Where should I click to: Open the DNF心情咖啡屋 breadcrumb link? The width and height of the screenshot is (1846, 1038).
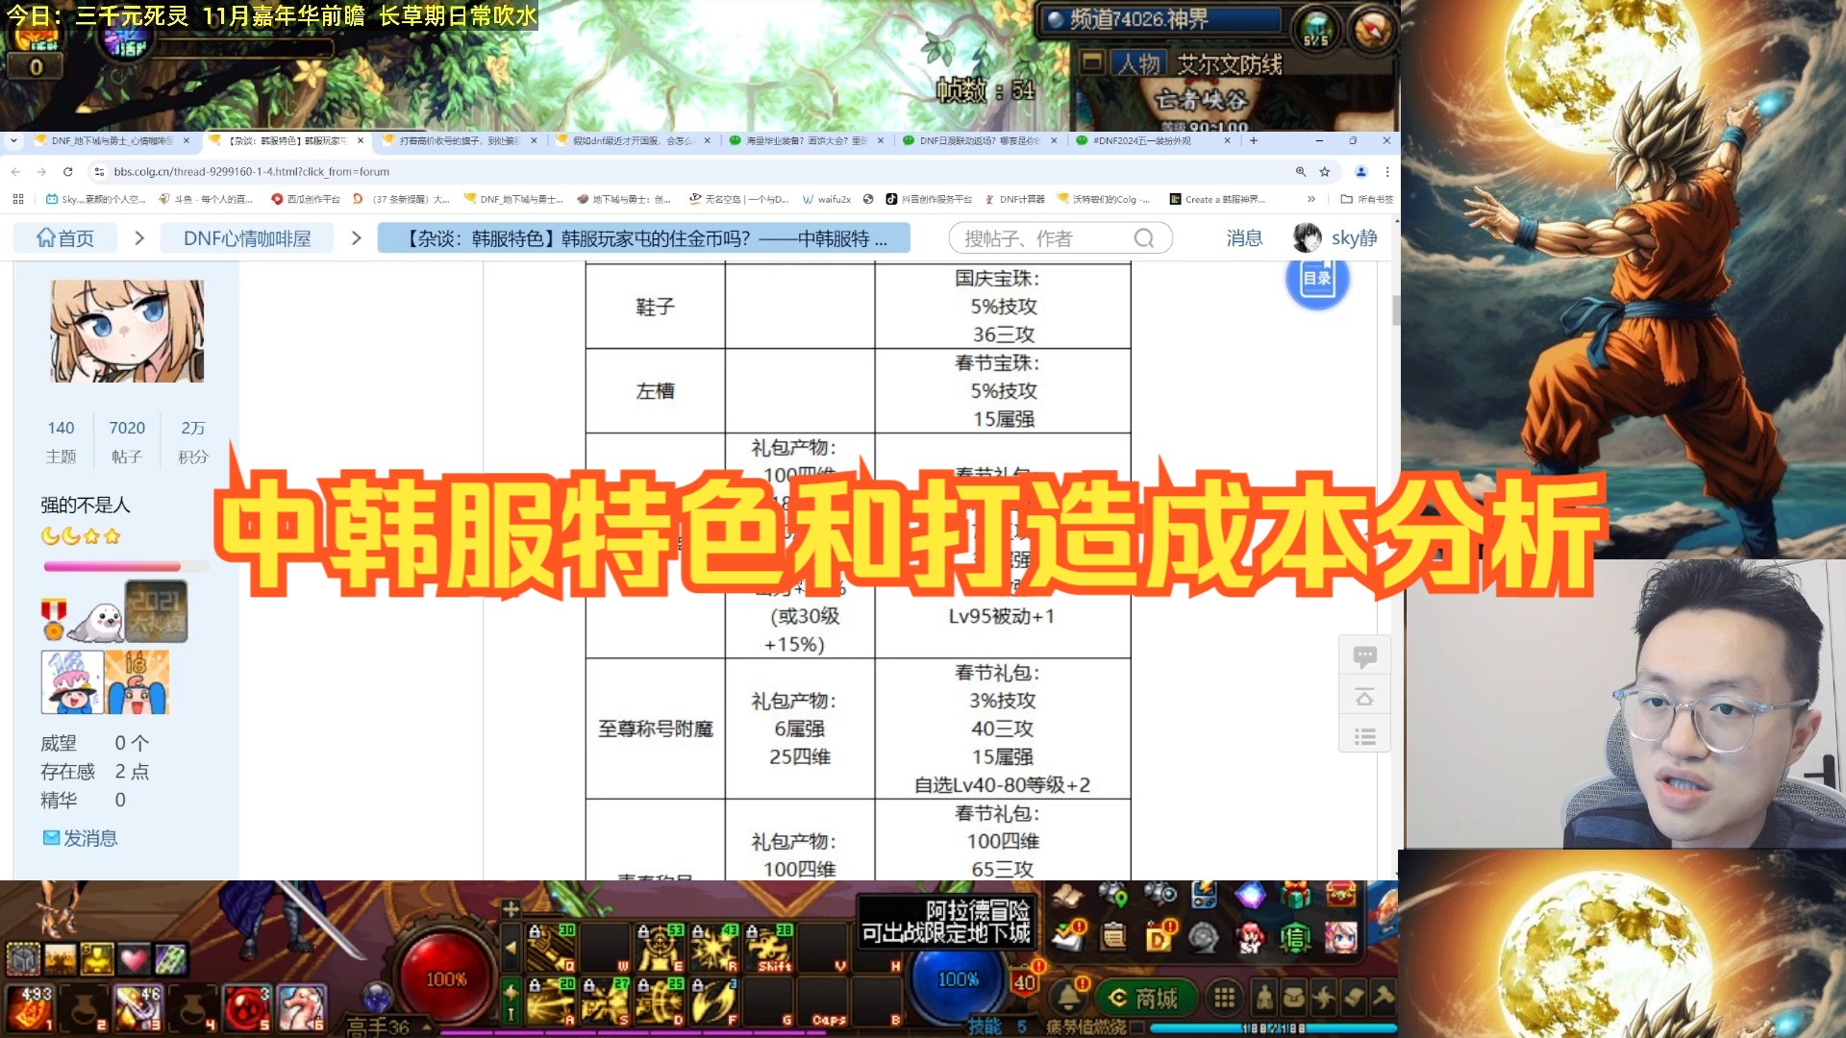pyautogui.click(x=247, y=238)
